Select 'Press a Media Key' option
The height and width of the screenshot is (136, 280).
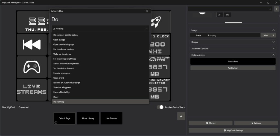(x=62, y=92)
